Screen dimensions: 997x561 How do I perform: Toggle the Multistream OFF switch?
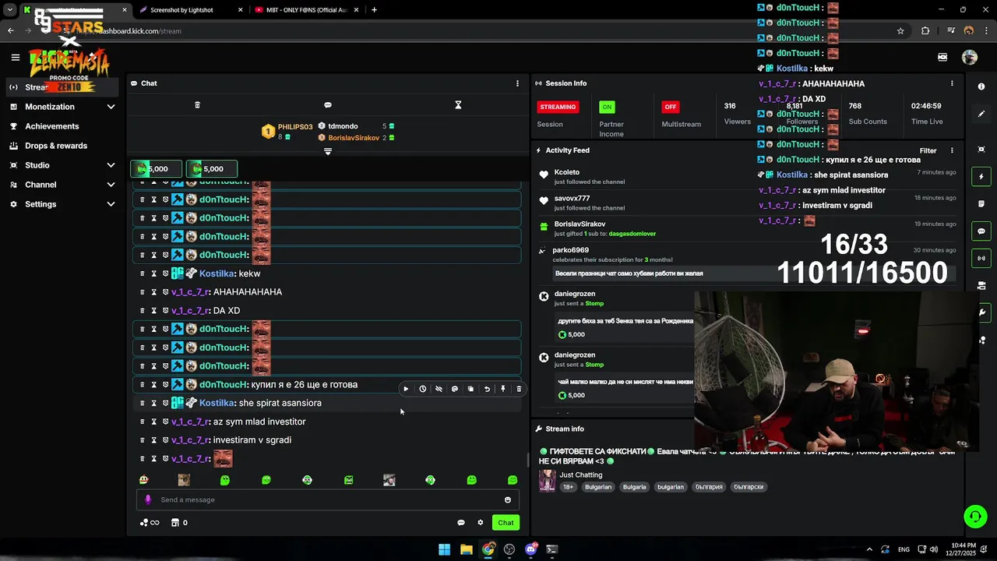click(670, 107)
